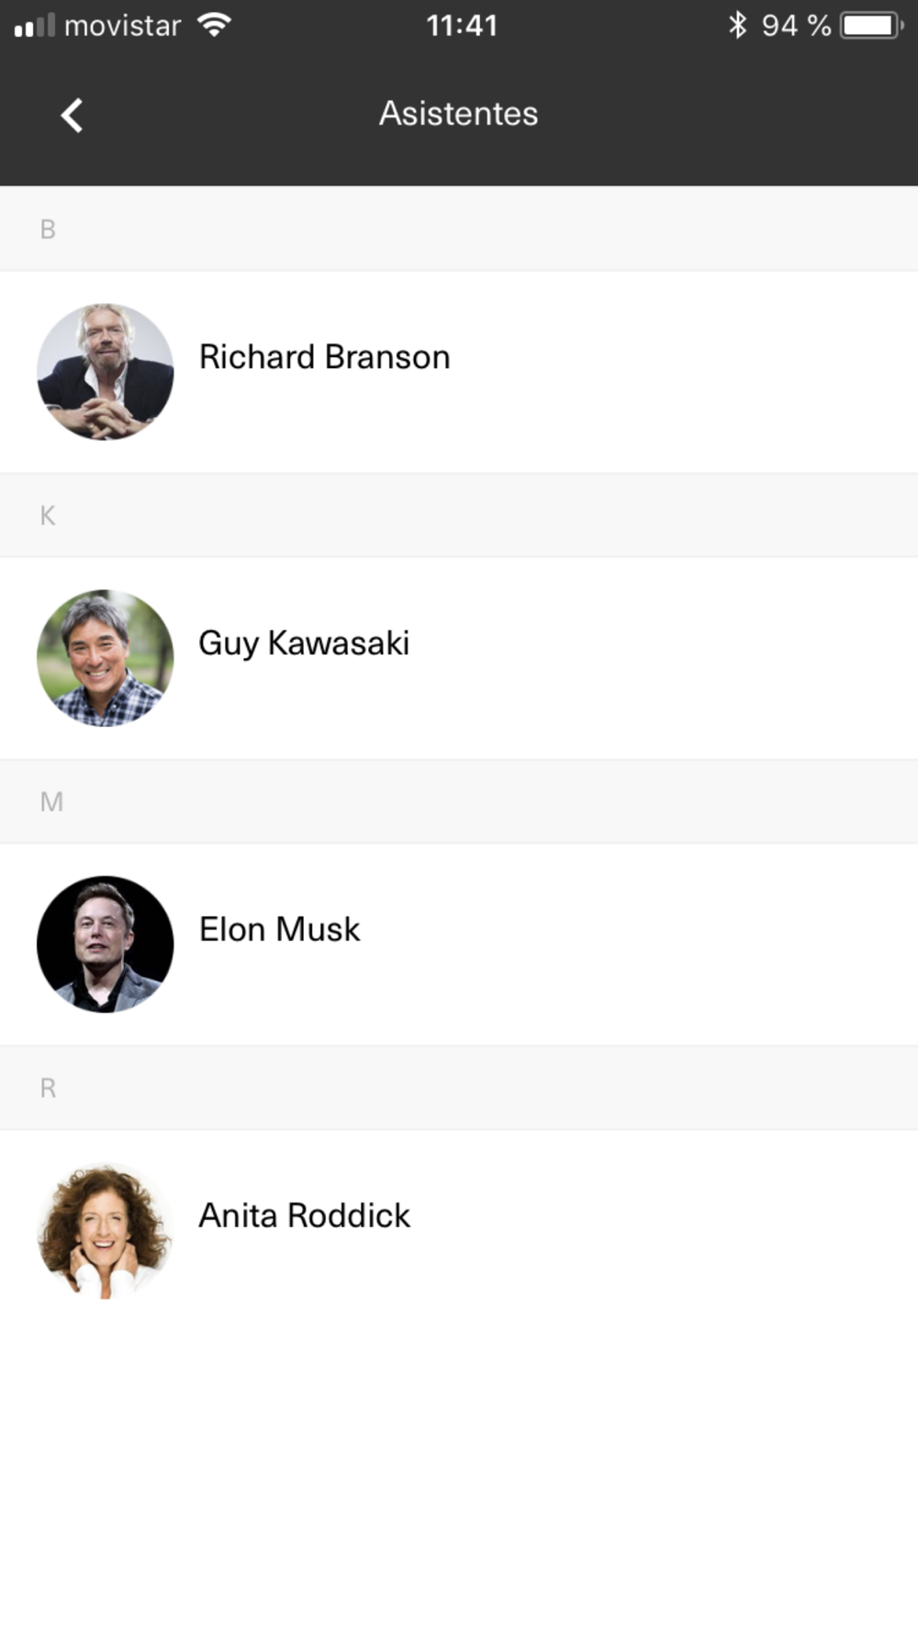Viewport: 918px width, 1632px height.
Task: Tap the Bluetooth icon in status bar
Action: 737,25
